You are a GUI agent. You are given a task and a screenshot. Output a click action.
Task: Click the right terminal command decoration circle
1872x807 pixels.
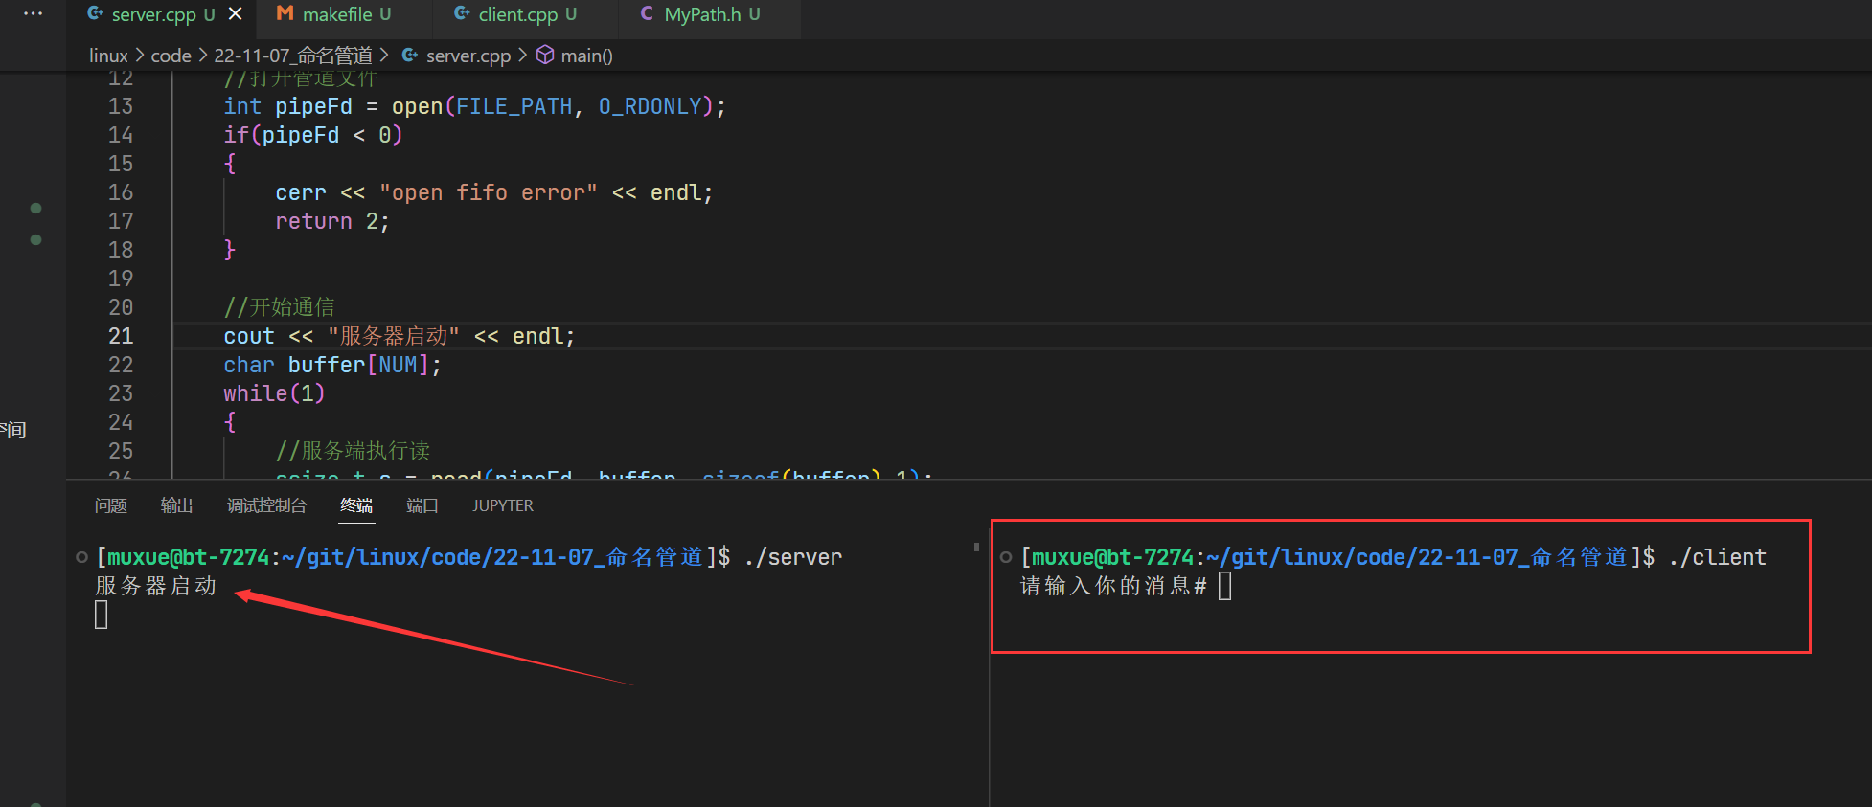click(1005, 557)
